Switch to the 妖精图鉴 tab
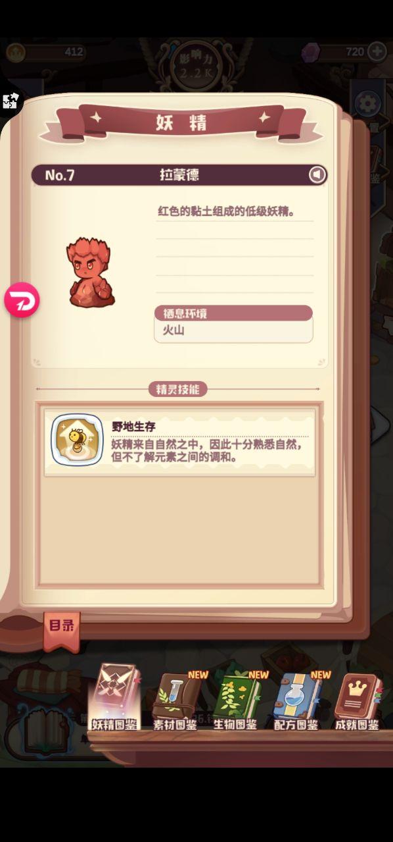This screenshot has width=393, height=842. (x=114, y=698)
